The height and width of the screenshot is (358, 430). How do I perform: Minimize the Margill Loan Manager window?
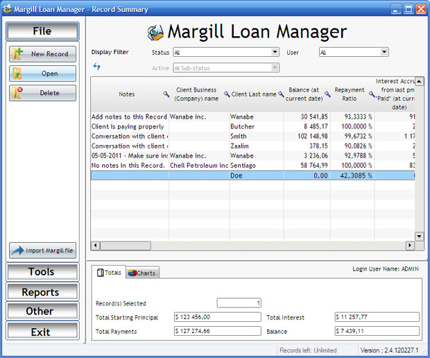[395, 9]
